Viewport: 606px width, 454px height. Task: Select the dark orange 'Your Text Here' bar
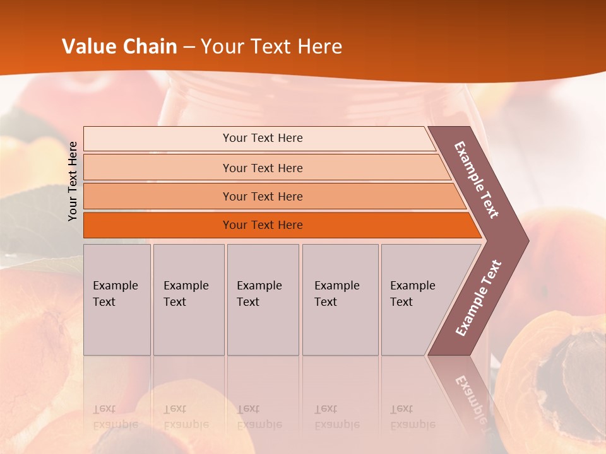click(x=262, y=225)
